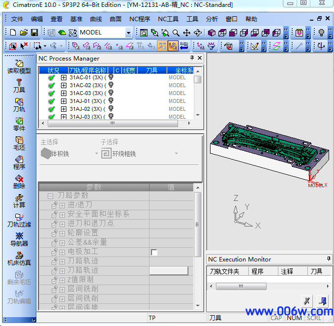Expand the 31AC-02 toolpath node
334x326 pixels.
[63, 85]
